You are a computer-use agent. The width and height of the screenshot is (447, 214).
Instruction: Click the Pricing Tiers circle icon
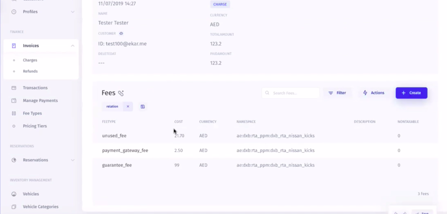14,126
